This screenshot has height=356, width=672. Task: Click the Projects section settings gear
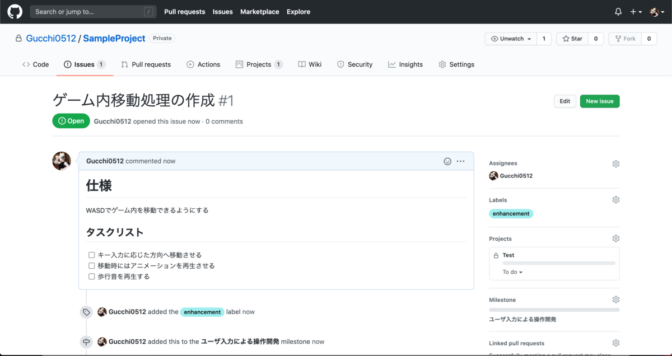coord(615,238)
